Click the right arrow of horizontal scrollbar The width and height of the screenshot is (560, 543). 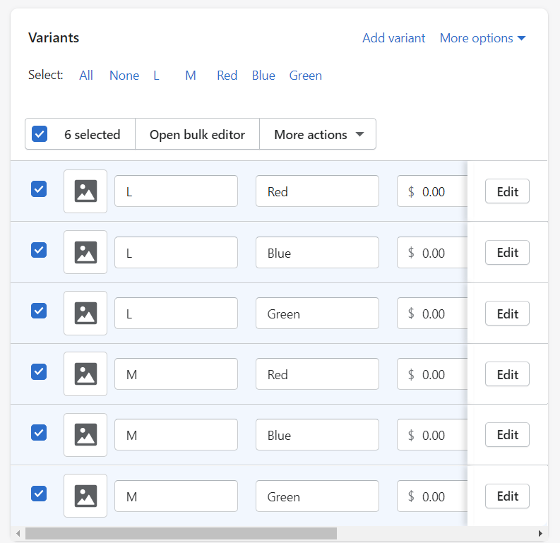click(540, 533)
